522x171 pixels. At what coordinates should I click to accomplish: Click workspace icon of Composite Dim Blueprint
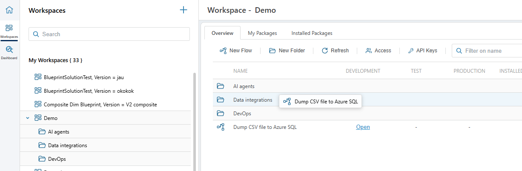coord(37,104)
